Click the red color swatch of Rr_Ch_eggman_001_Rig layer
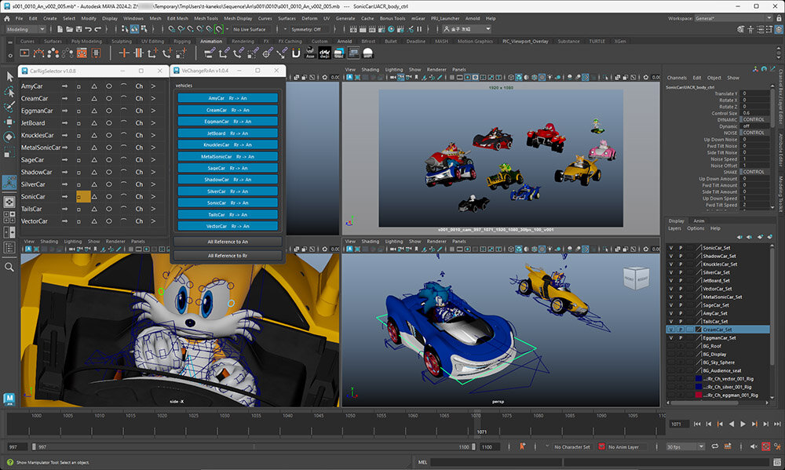 click(699, 395)
